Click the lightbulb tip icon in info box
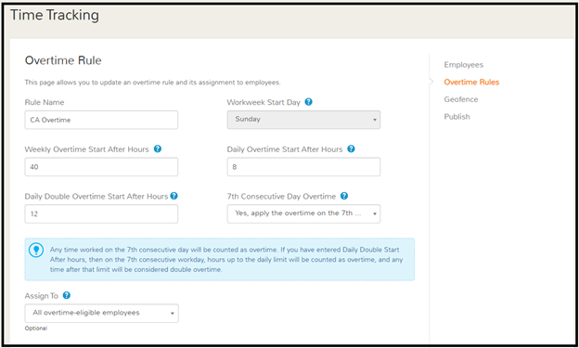The image size is (579, 348). pyautogui.click(x=36, y=251)
